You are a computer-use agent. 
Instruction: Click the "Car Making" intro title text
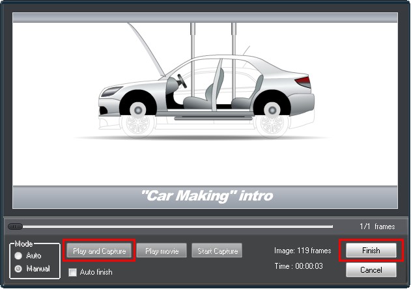[207, 196]
